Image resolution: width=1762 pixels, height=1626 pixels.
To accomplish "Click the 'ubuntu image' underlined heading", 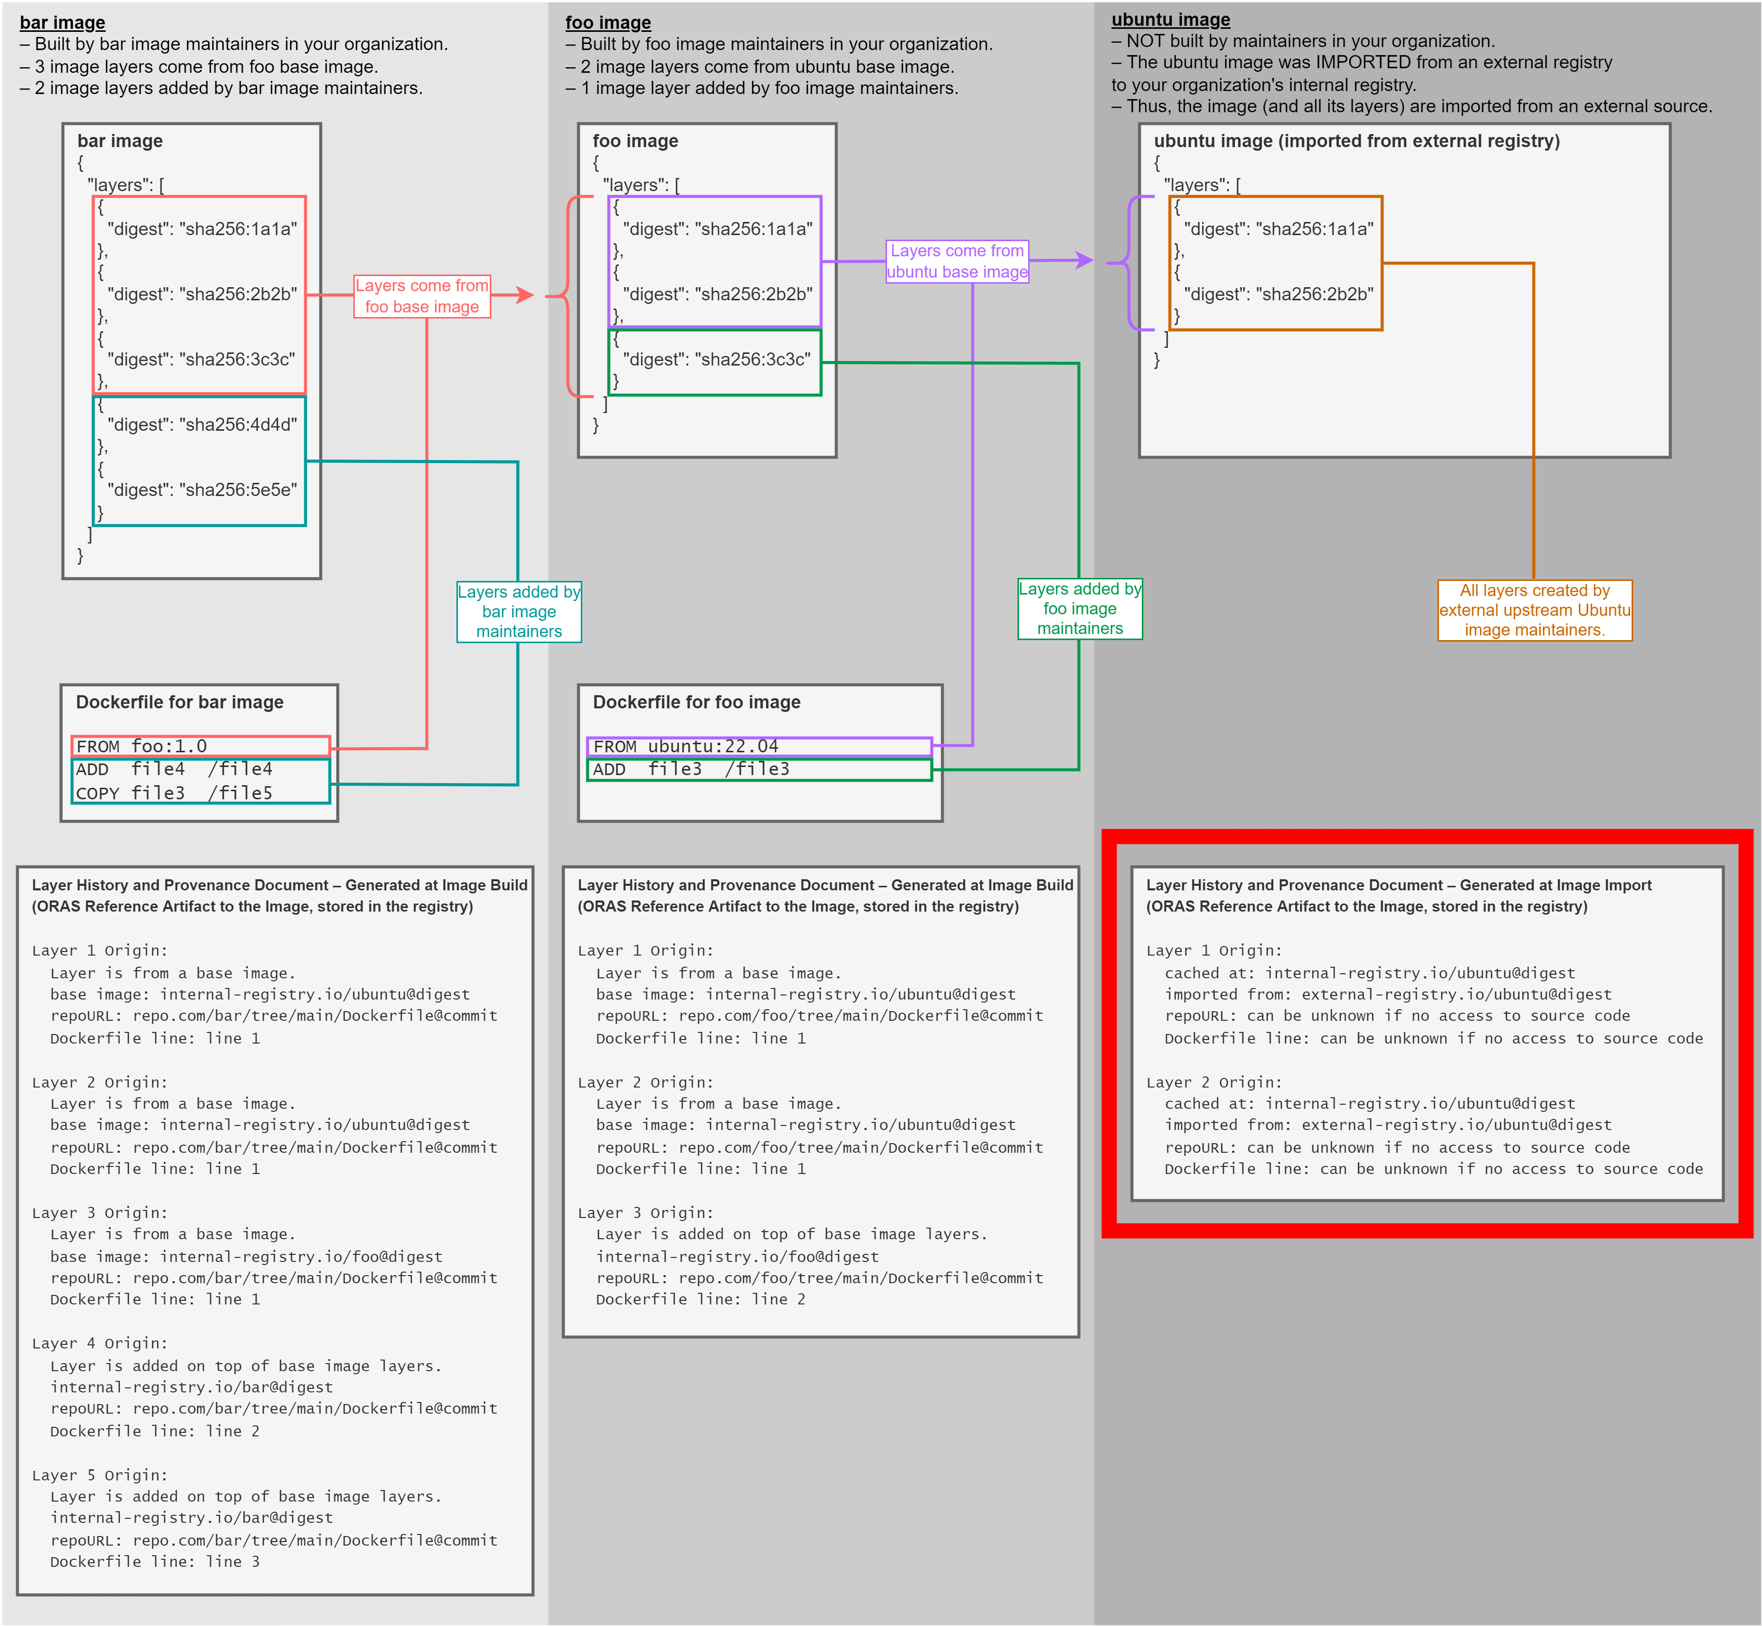I will [x=1170, y=19].
